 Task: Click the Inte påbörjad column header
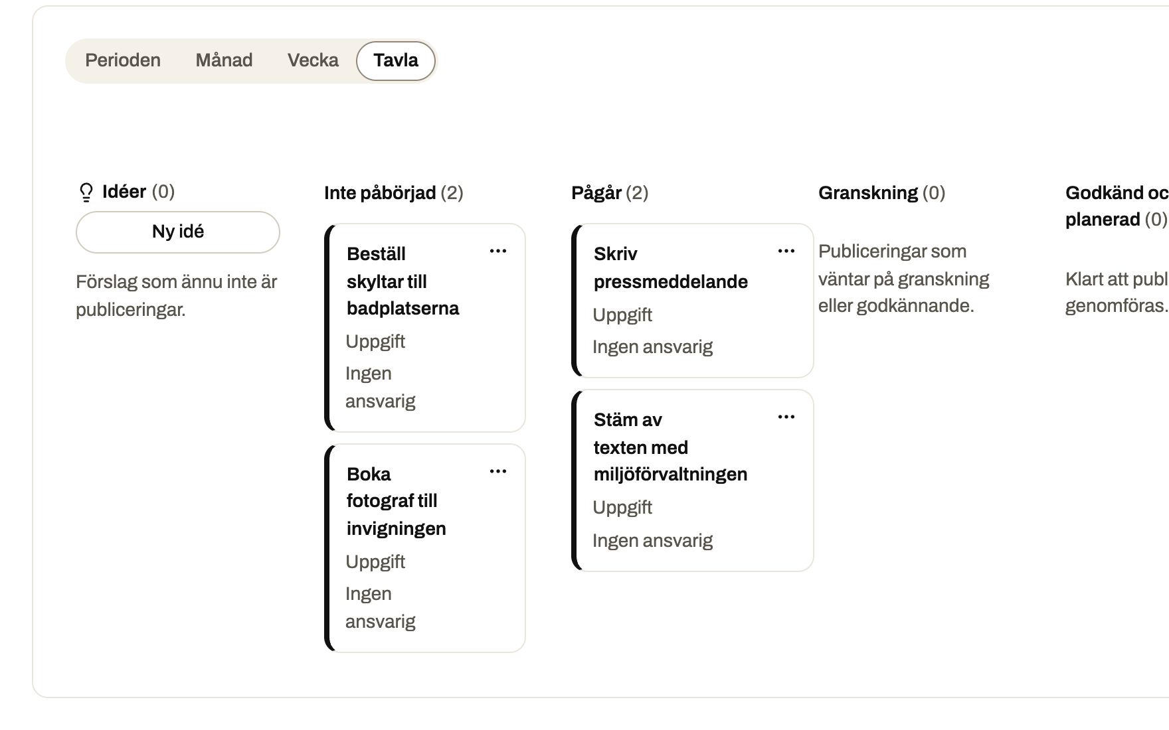(393, 192)
